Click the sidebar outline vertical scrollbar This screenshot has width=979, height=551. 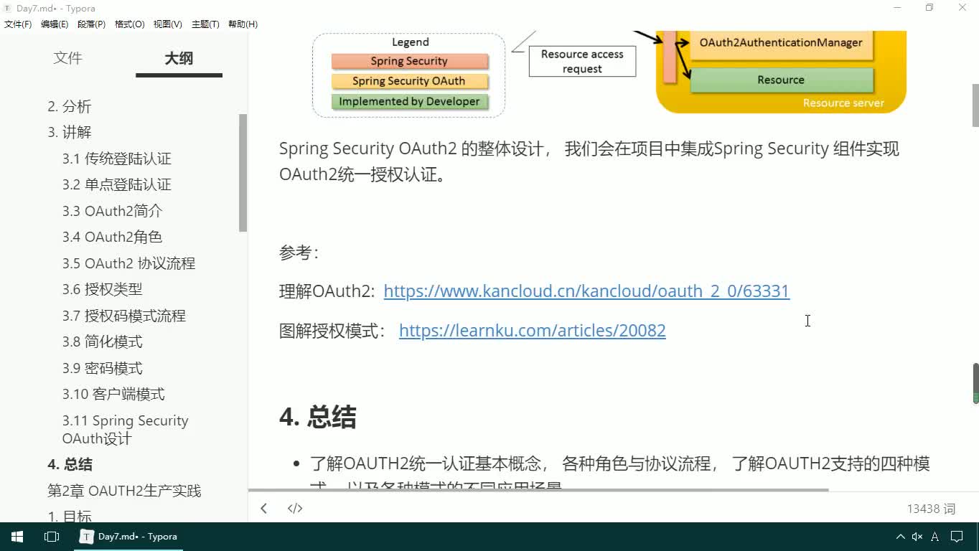243,172
